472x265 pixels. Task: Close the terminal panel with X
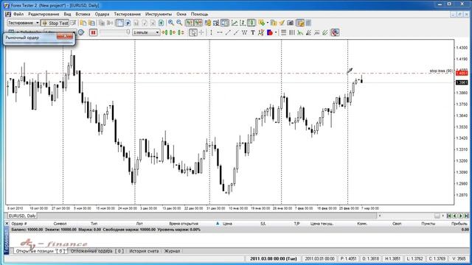7,224
